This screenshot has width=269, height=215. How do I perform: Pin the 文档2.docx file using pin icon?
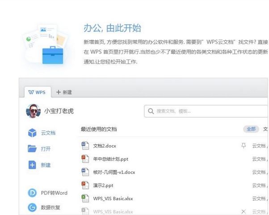244,146
